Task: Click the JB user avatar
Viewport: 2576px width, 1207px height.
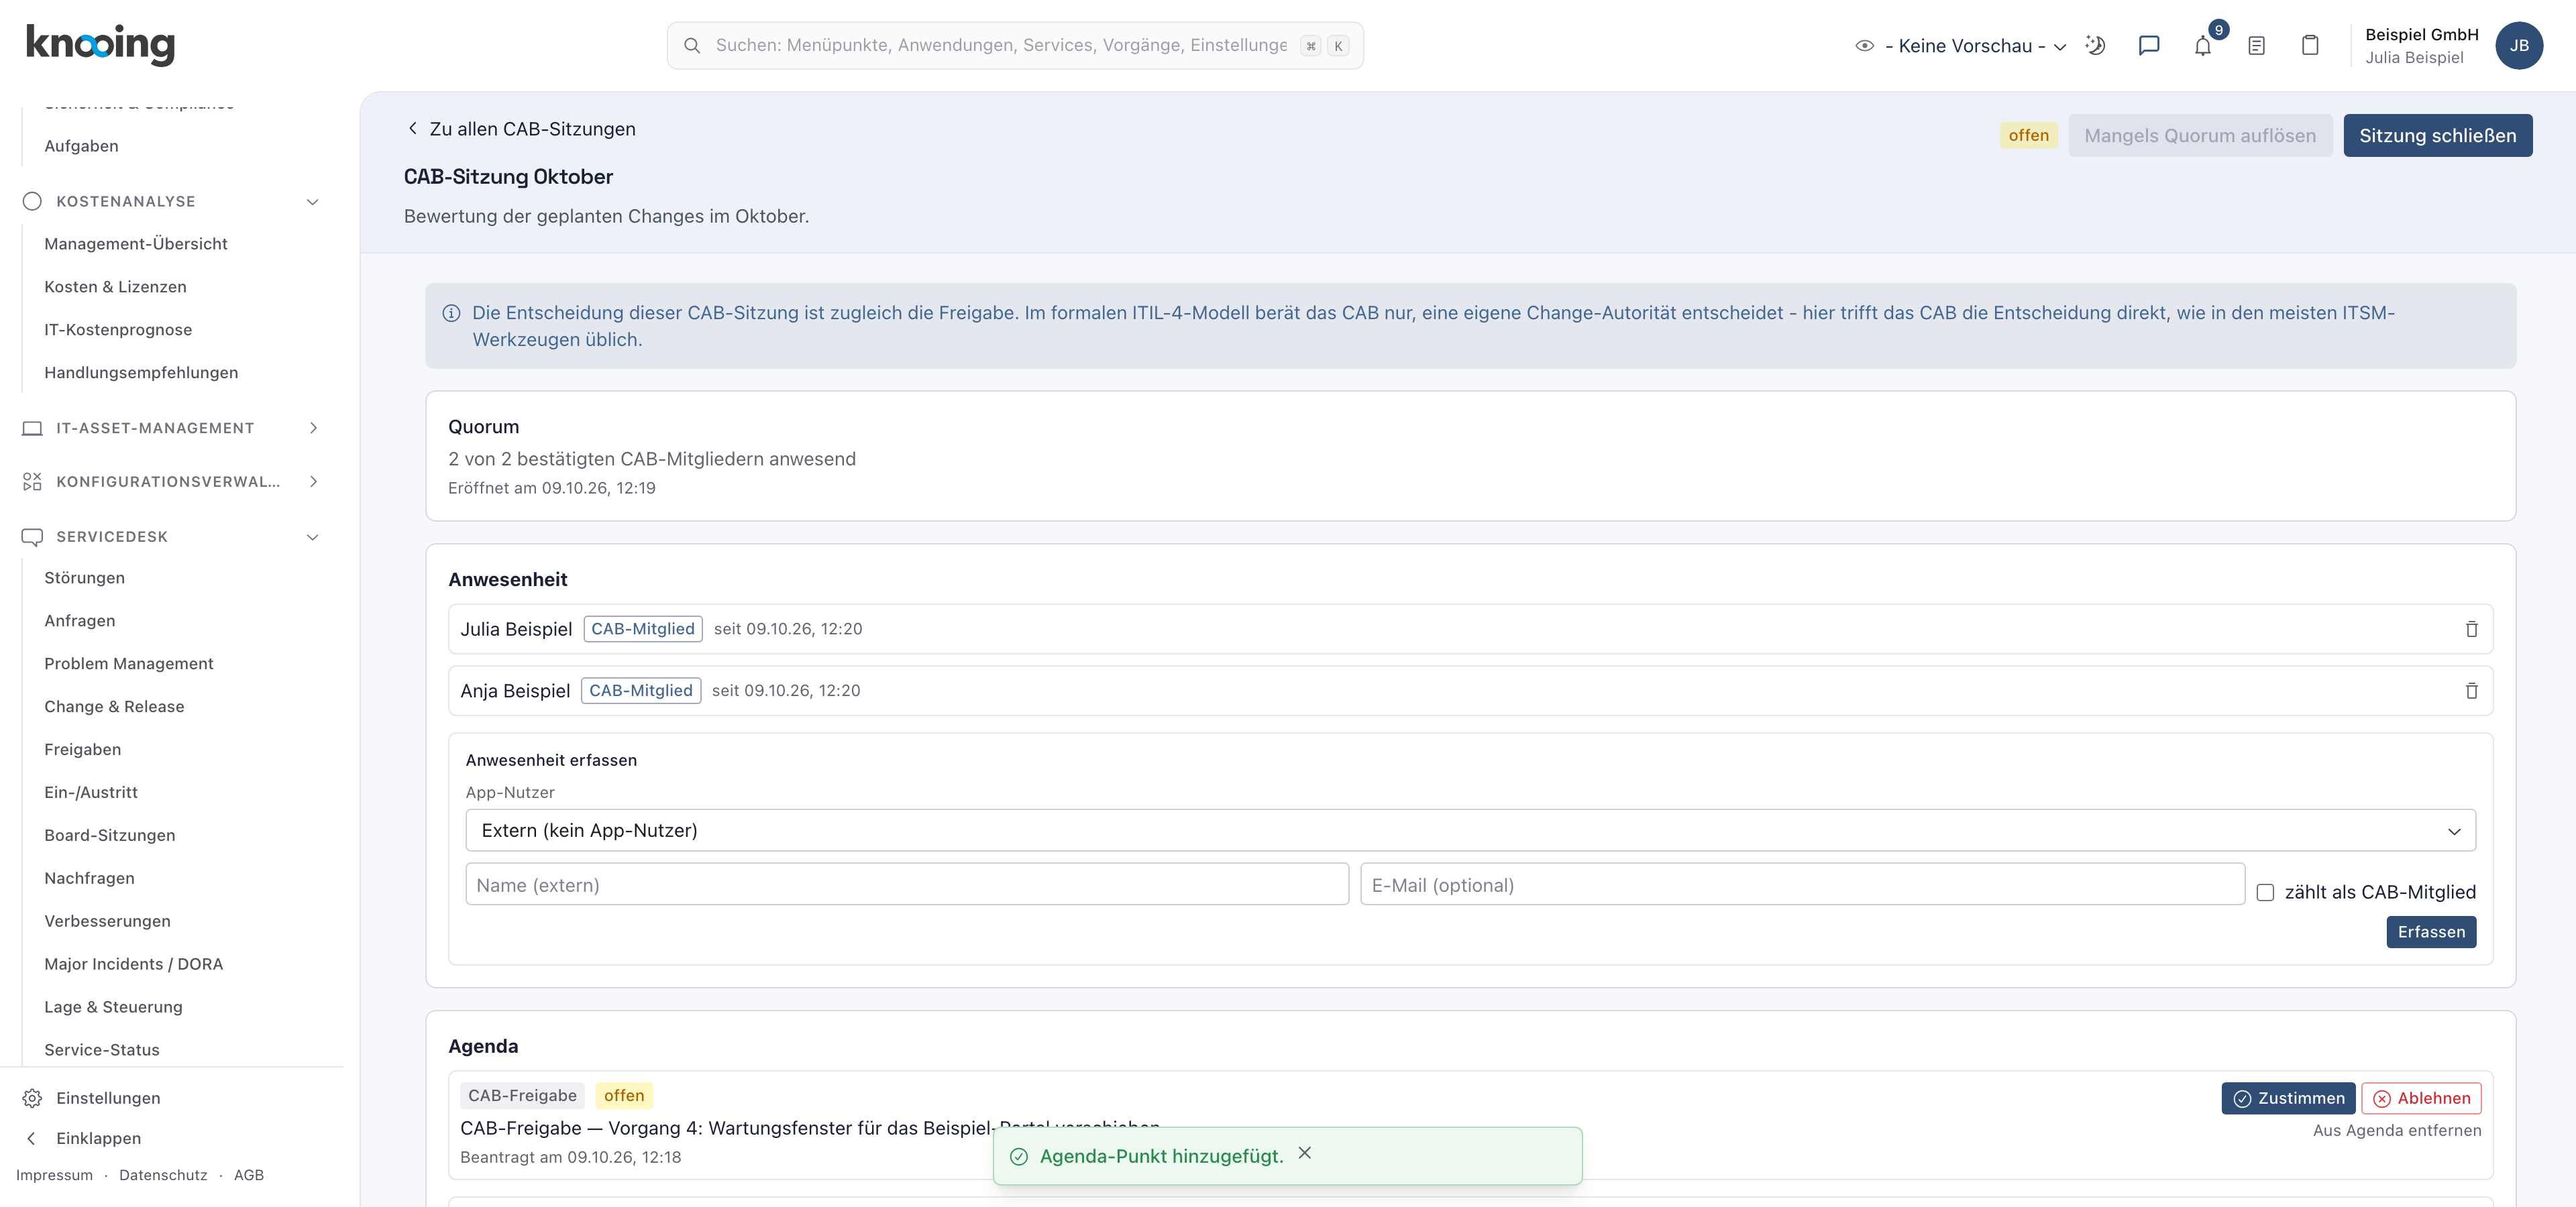Action: pyautogui.click(x=2519, y=46)
